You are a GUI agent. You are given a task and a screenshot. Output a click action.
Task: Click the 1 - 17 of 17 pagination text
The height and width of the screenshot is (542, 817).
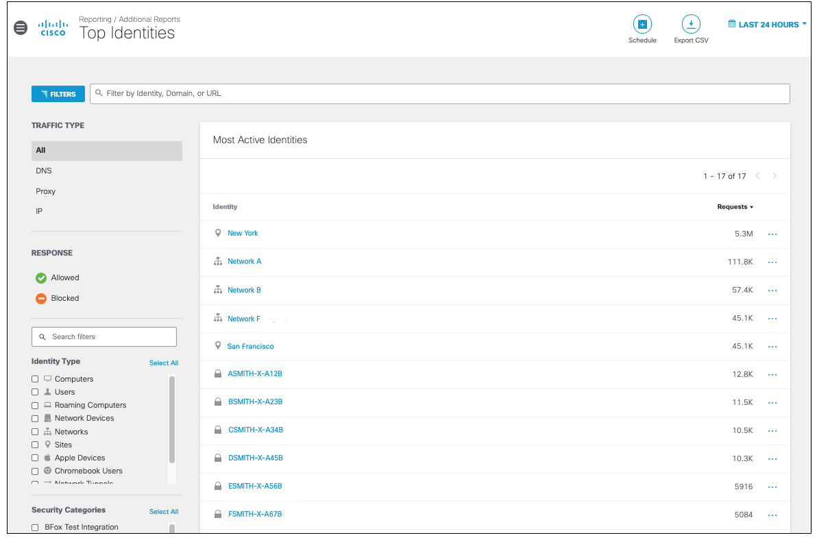[724, 177]
